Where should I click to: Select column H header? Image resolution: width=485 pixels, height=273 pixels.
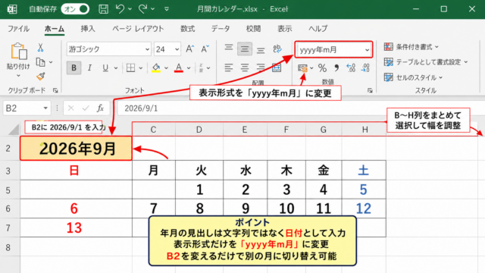[x=365, y=130]
